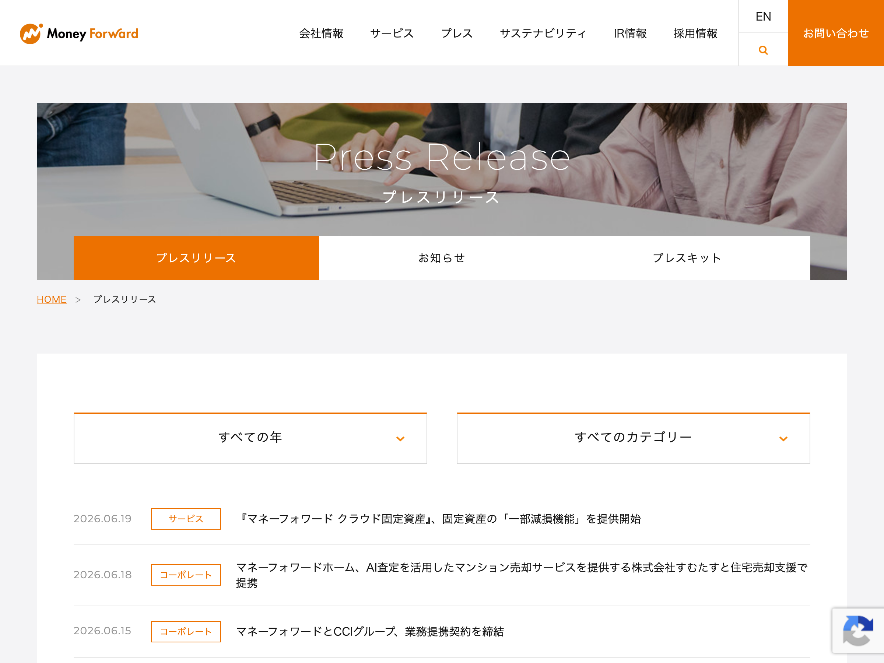
Task: Follow the HOME breadcrumb link
Action: pyautogui.click(x=52, y=299)
